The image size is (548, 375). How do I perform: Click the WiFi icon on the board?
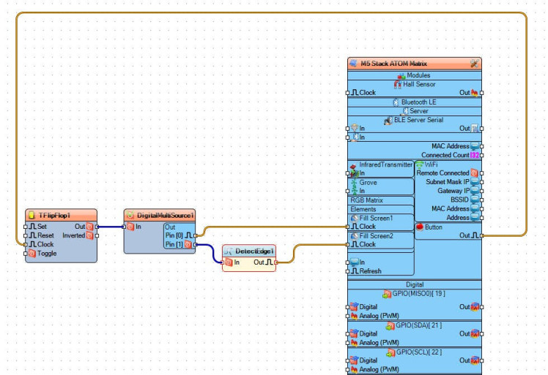(x=419, y=164)
